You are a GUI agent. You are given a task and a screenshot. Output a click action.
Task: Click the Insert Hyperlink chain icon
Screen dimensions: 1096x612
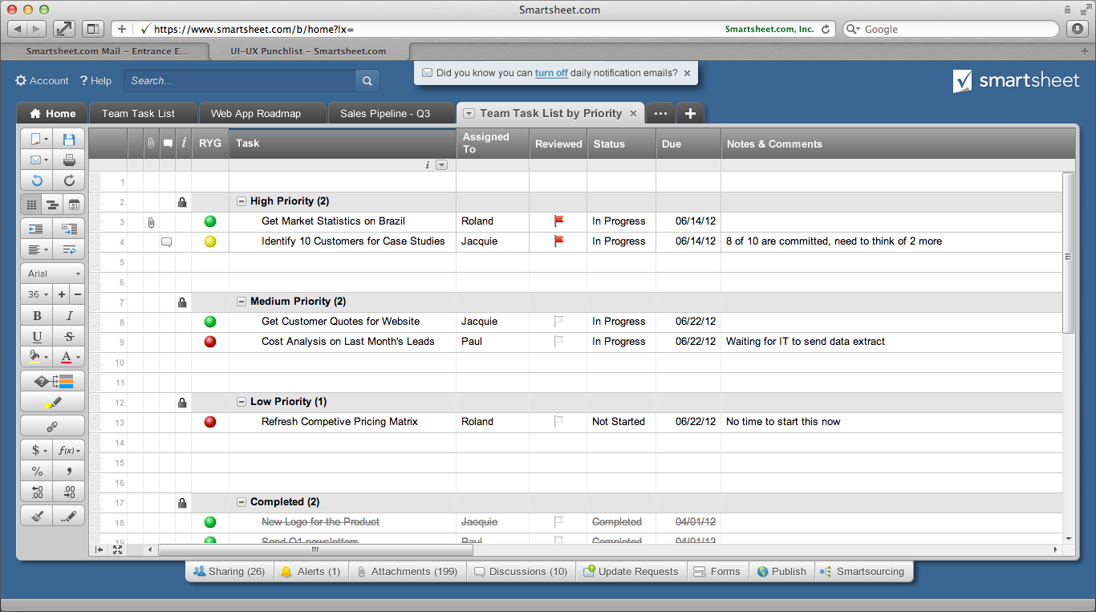click(52, 427)
